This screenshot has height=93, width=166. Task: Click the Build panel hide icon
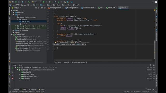pyautogui.click(x=154, y=65)
